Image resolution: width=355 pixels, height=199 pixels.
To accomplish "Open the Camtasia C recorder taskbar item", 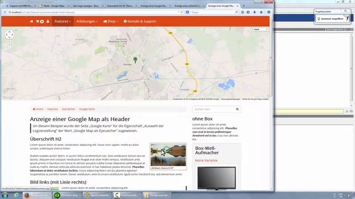I will pyautogui.click(x=126, y=195).
